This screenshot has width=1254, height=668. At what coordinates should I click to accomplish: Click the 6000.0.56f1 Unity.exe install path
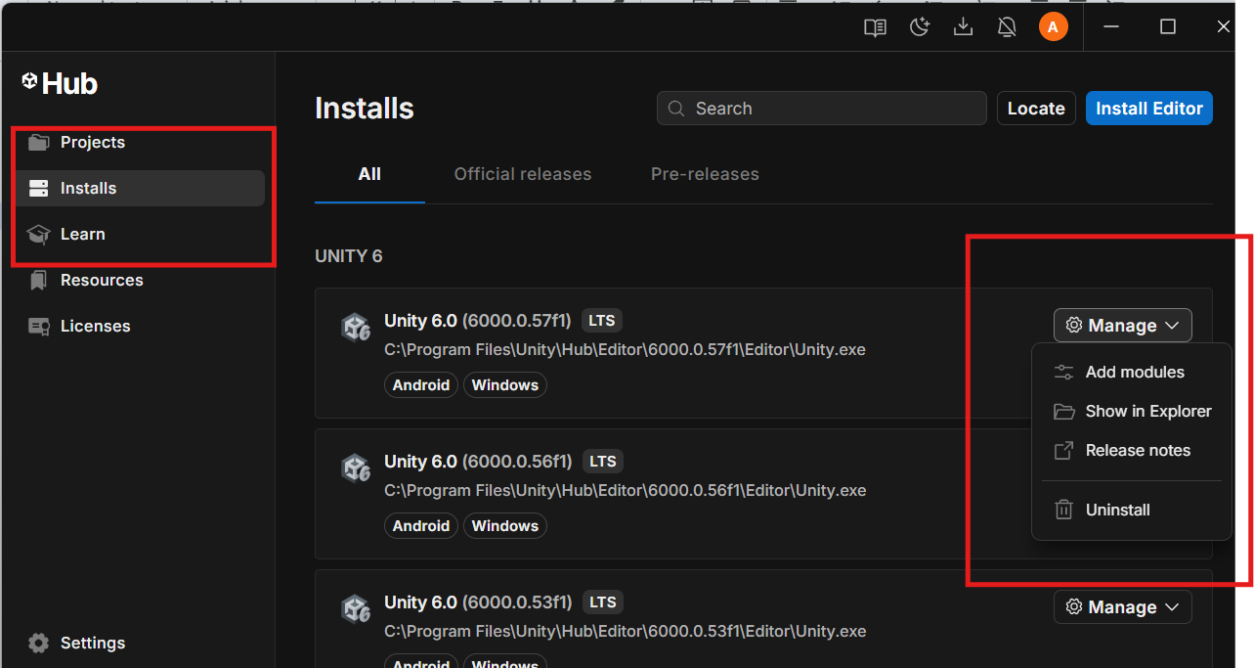[625, 490]
